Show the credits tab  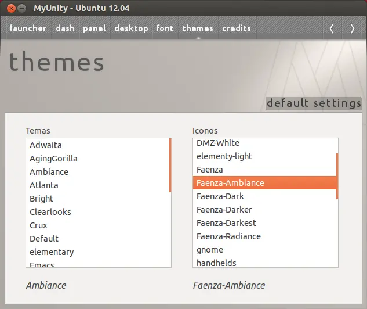click(237, 28)
